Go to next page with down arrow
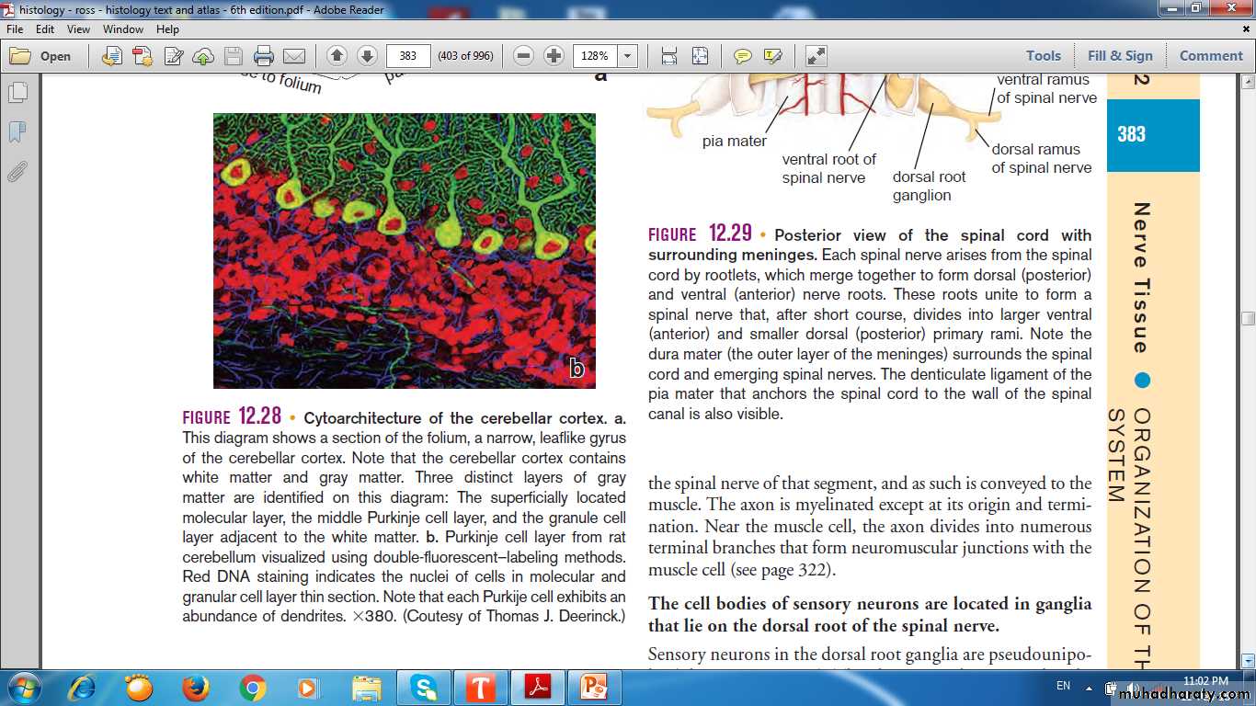1256x706 pixels. click(x=367, y=56)
